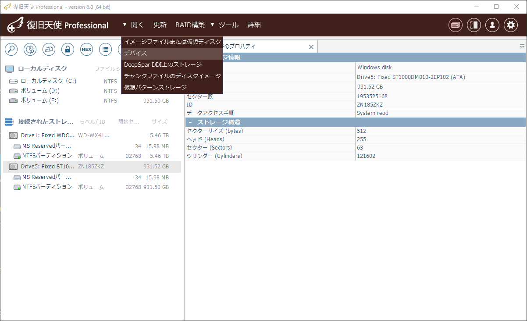
Task: Select 仮想パターンストレージ menu entry
Action: coord(172,87)
